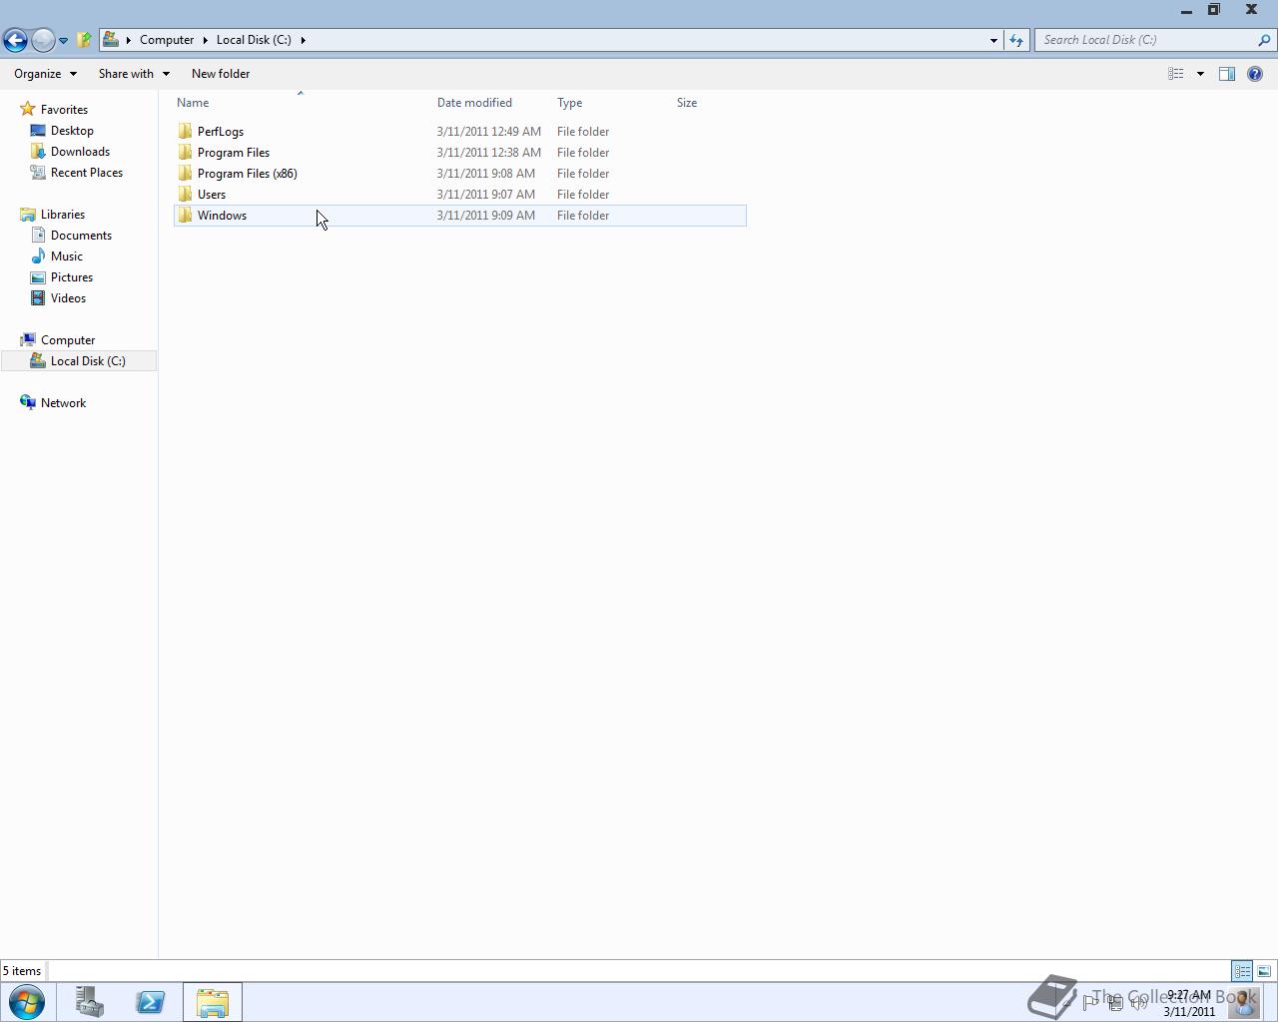Open the Organize menu

[x=45, y=74]
